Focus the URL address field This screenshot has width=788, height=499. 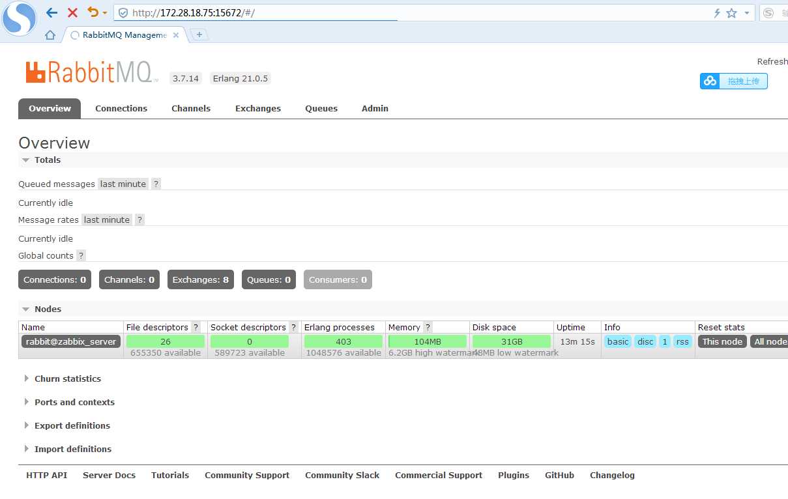(x=417, y=13)
